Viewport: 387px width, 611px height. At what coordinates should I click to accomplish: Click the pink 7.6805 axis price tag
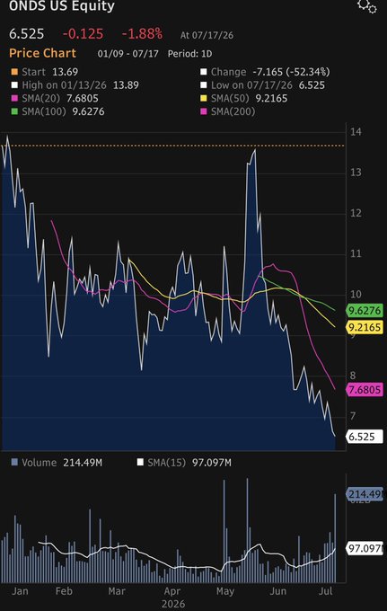(x=365, y=390)
